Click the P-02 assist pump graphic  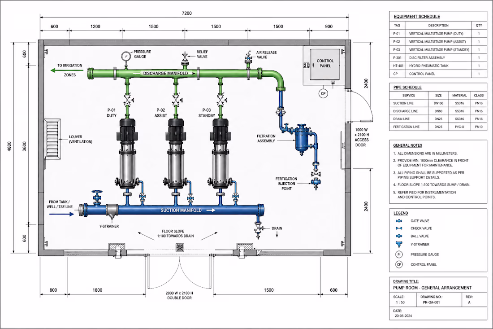pos(176,154)
